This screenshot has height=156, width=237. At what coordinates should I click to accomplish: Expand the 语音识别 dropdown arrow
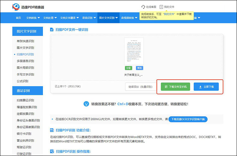(95, 18)
